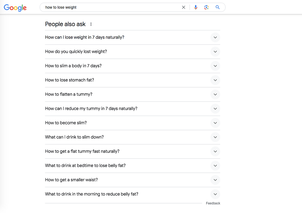Open question 'How to get a flat tummy fast naturally?'

click(x=82, y=151)
